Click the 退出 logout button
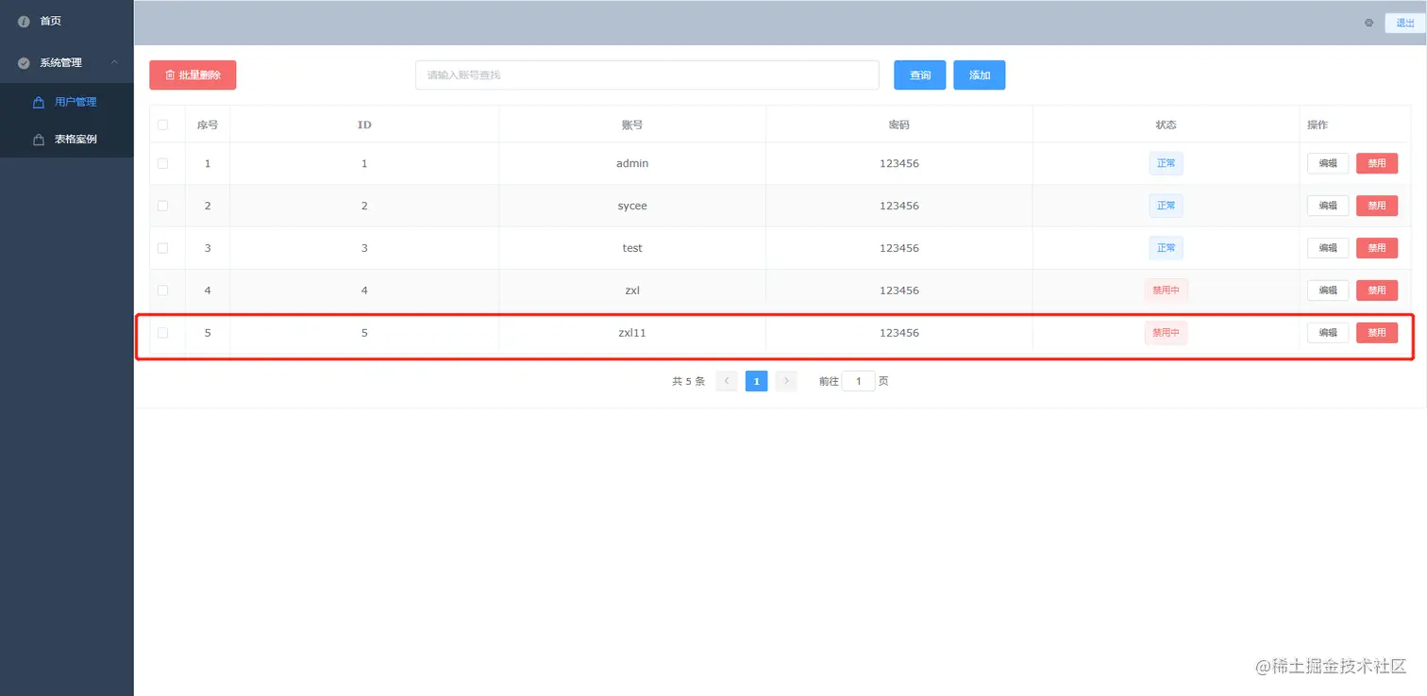The image size is (1427, 696). click(x=1404, y=23)
